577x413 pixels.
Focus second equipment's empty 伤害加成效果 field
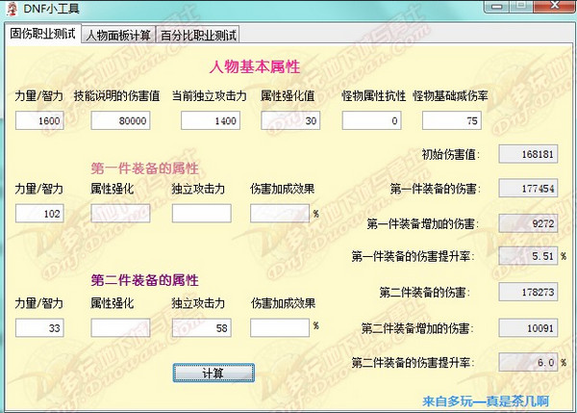click(279, 328)
